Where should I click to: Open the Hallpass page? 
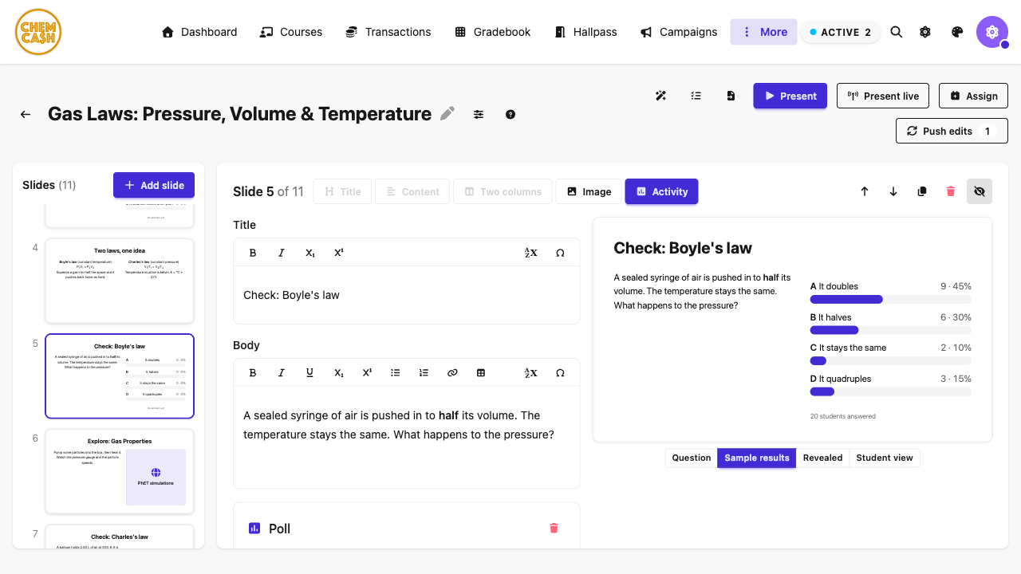point(585,32)
